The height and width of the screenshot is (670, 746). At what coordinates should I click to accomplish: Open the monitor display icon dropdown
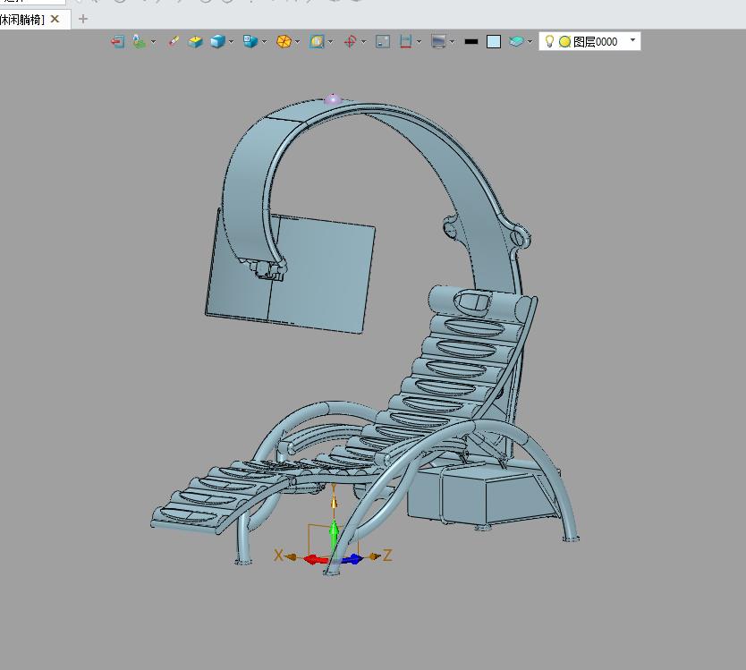coord(452,42)
